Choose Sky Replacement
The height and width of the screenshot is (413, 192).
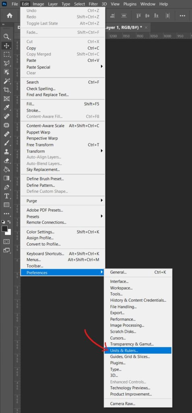point(63,170)
